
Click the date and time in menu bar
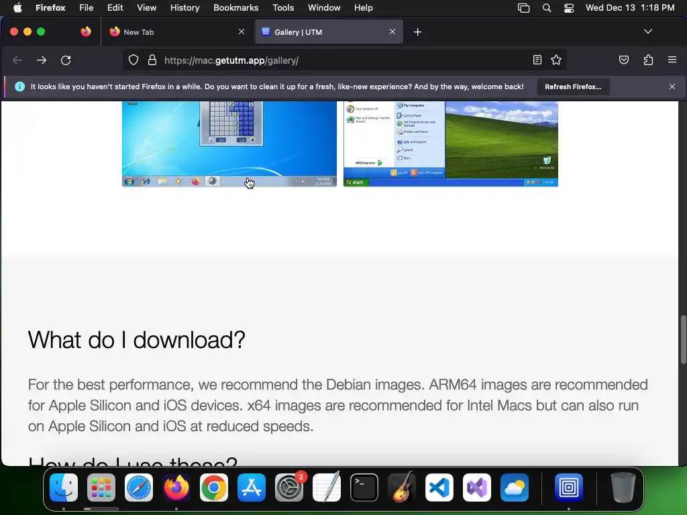(630, 7)
